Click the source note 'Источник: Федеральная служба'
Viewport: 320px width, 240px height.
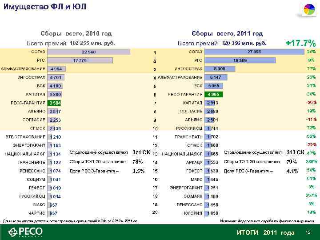coord(267,221)
